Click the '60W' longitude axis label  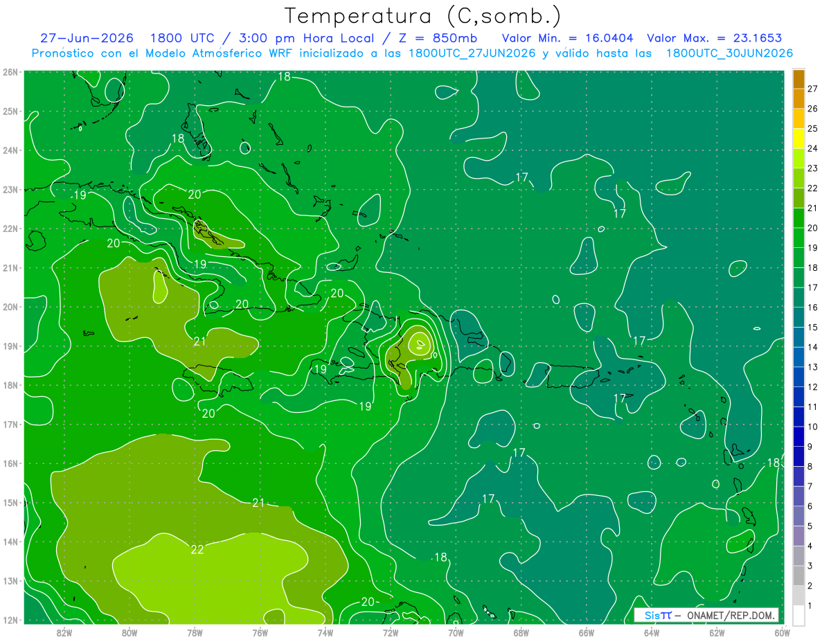[782, 632]
